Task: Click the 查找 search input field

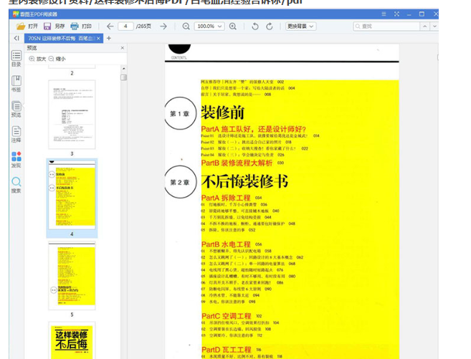Action: [386, 27]
